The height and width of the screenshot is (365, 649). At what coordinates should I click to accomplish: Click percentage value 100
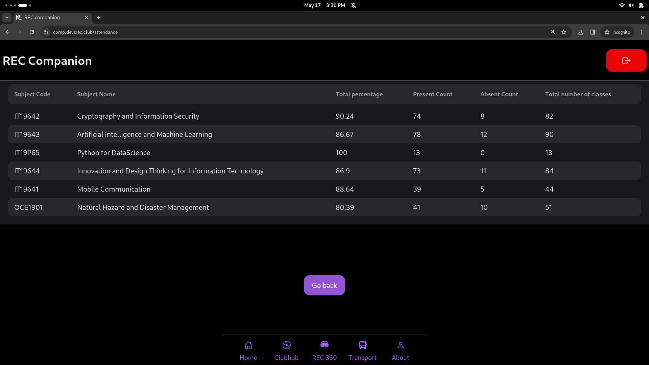coord(341,153)
